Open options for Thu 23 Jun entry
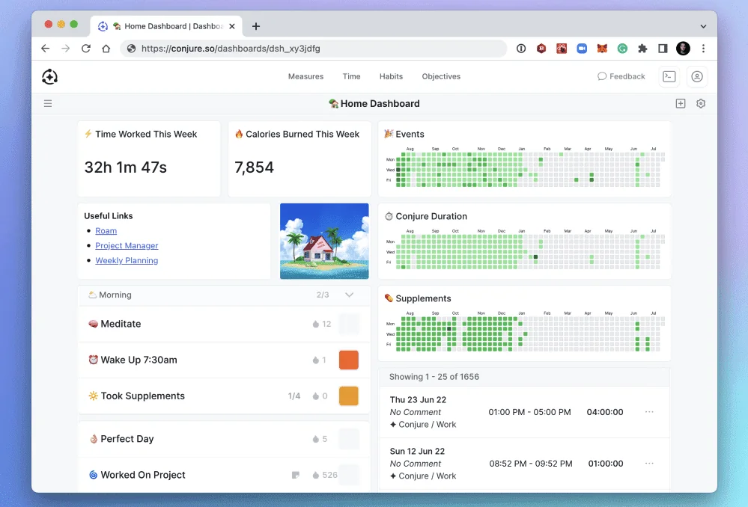748x507 pixels. 649,412
